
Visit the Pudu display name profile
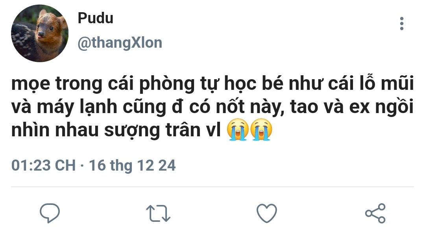[x=95, y=18]
